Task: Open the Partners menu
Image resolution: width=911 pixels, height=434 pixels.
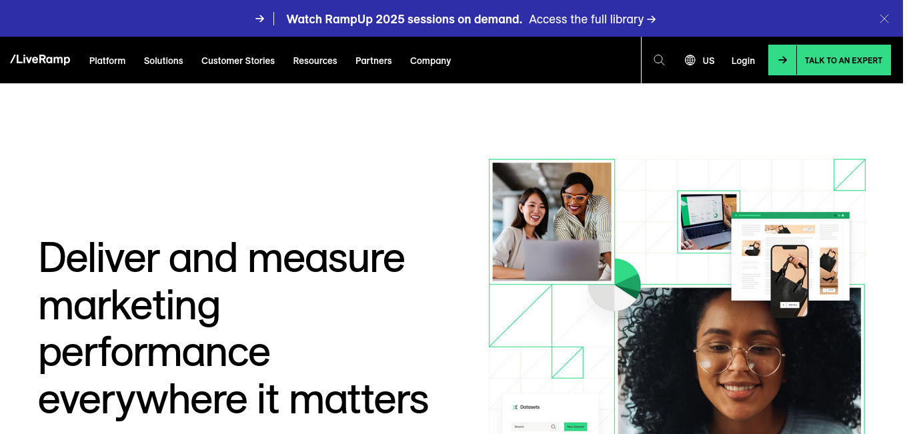Action: 373,61
